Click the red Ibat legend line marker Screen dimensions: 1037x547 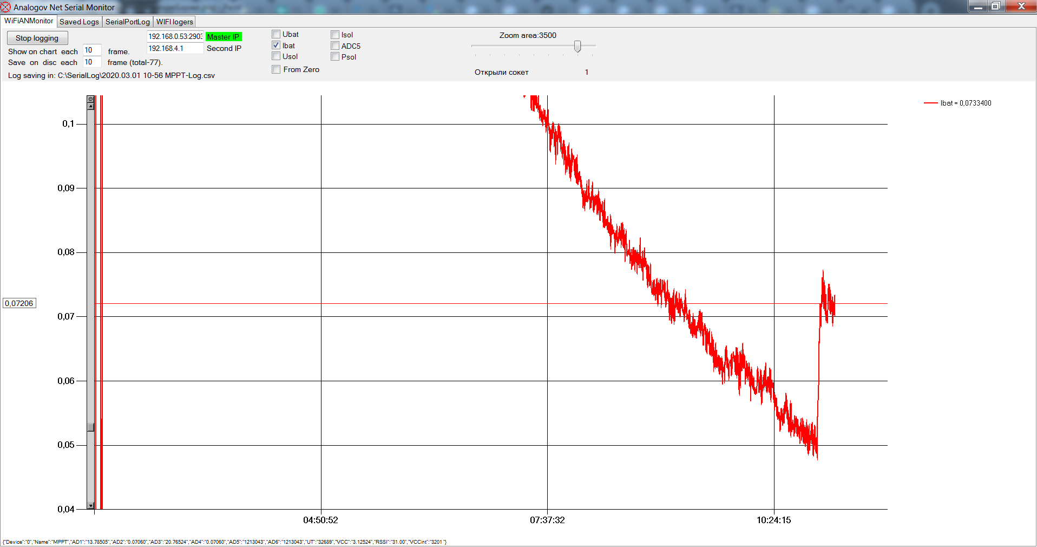pos(930,103)
